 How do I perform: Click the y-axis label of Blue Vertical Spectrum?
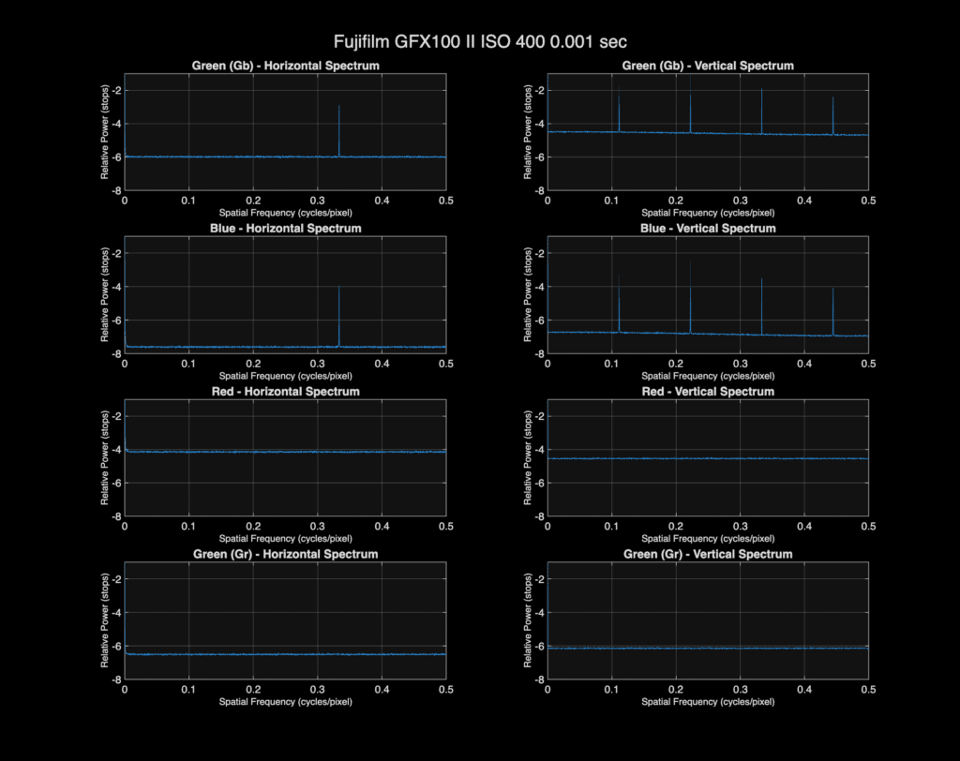pyautogui.click(x=527, y=294)
